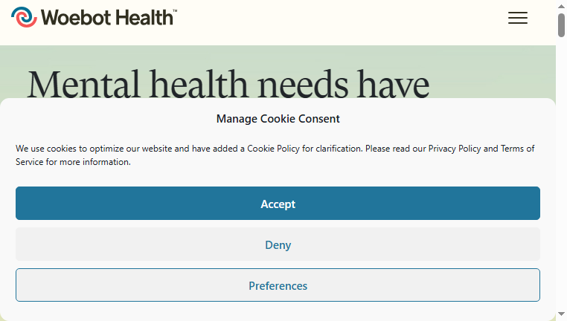Click the trademark symbol beside Woebot Health
This screenshot has width=567, height=321.
click(175, 11)
